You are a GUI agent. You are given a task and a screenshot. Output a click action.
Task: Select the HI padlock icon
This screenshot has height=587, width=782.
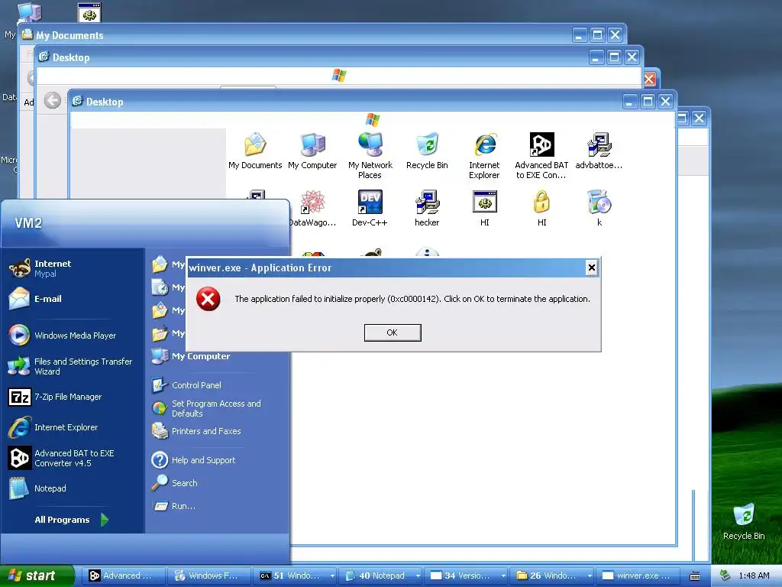541,208
